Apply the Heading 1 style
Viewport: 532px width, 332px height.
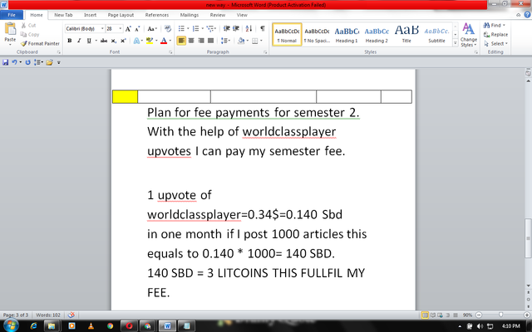pos(347,35)
